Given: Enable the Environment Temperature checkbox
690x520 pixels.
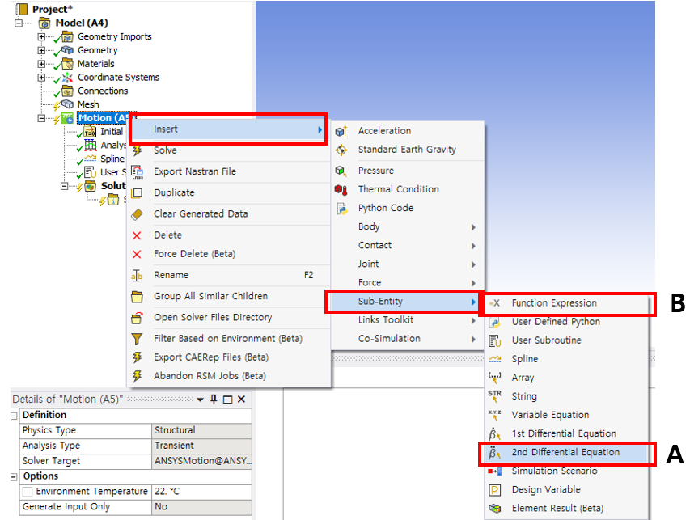Looking at the screenshot, I should click(x=28, y=492).
